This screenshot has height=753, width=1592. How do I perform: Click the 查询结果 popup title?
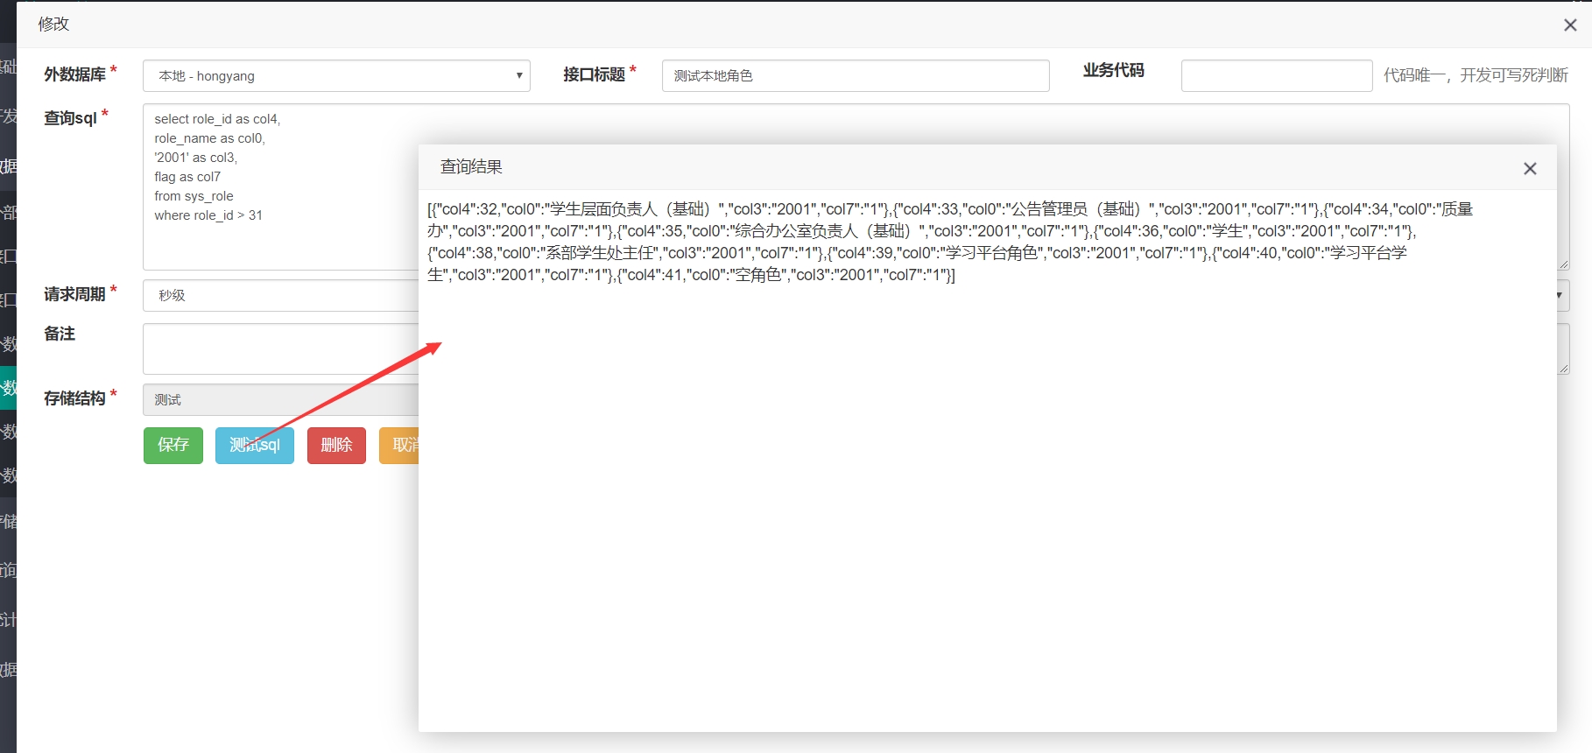coord(471,167)
